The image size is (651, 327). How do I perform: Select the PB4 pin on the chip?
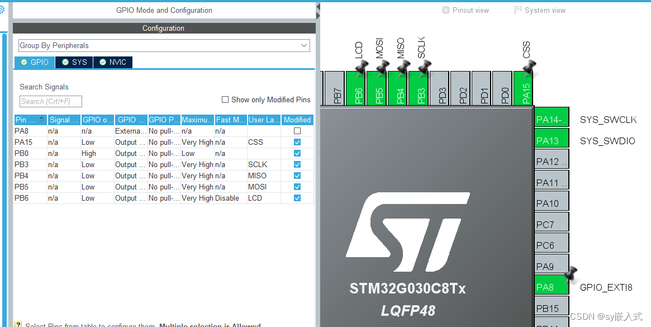(x=397, y=88)
